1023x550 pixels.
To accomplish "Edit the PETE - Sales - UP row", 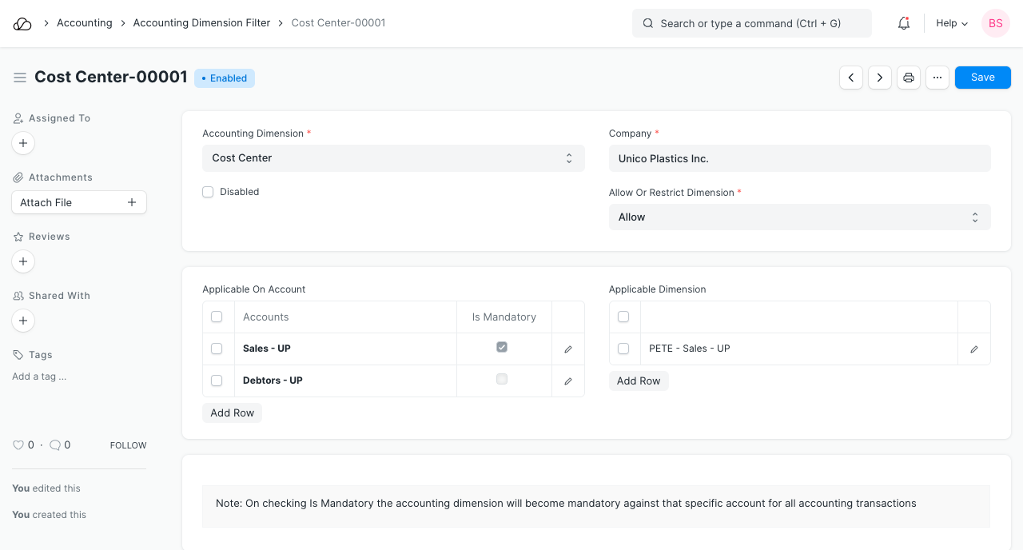I will [974, 349].
